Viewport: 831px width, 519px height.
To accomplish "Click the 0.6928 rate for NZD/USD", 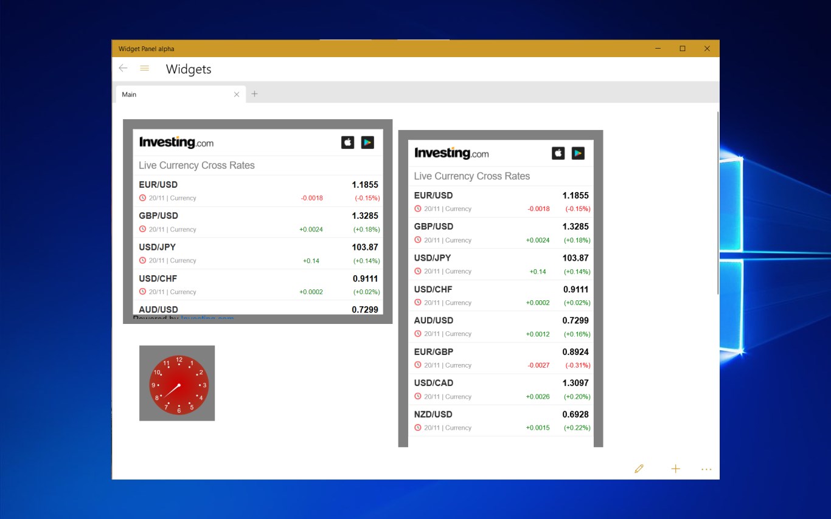I will coord(575,414).
